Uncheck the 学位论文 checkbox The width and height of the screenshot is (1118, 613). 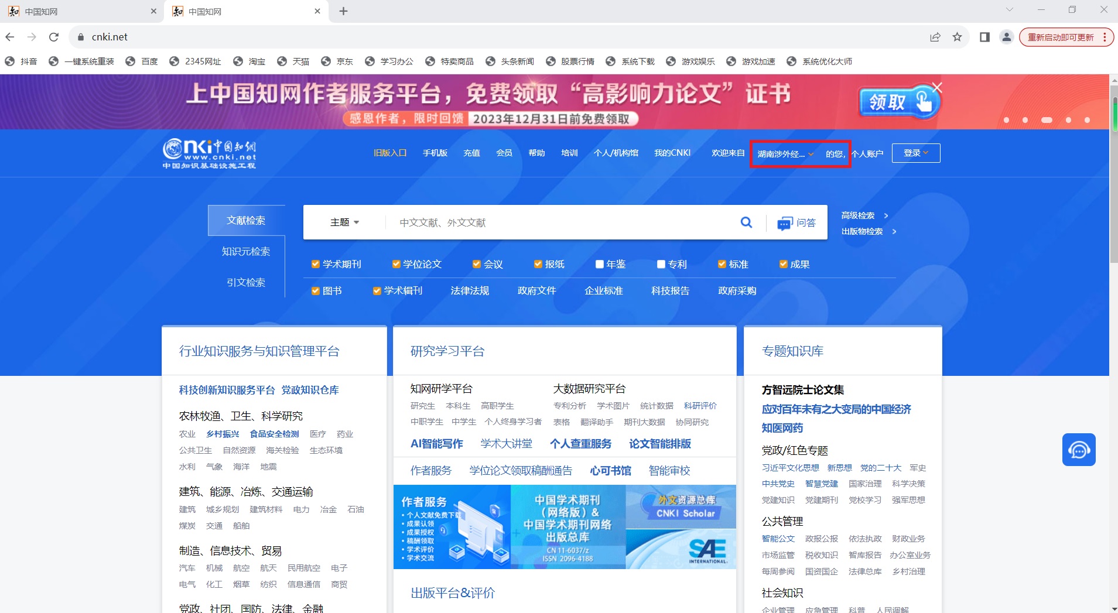click(396, 264)
